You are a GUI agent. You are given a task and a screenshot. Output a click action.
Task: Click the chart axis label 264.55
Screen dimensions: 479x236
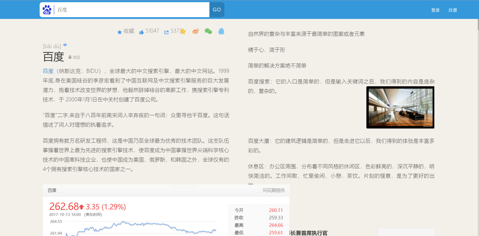[56, 222]
